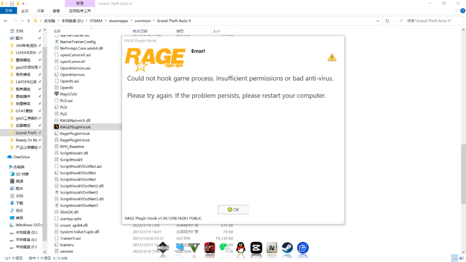
Task: Expand breadcrumb arrow after 本地磁盘 (D:)
Action: (x=87, y=21)
